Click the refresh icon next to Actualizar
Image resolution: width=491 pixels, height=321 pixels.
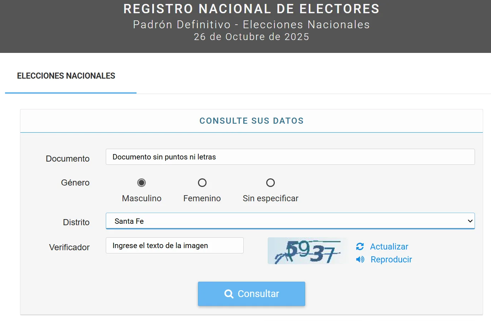360,247
